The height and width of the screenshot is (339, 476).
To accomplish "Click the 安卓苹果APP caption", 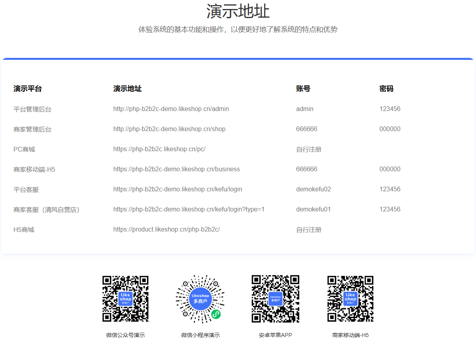I will pyautogui.click(x=275, y=335).
